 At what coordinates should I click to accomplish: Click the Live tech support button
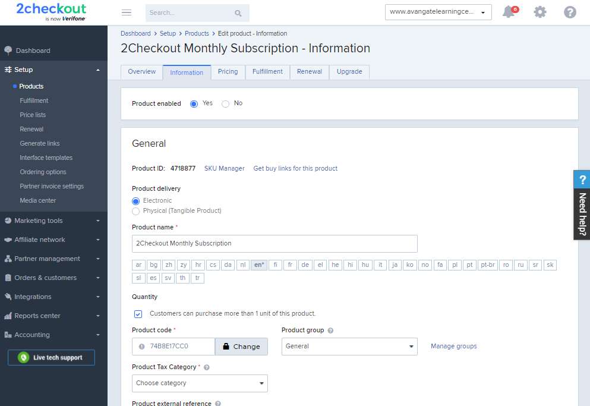(51, 358)
